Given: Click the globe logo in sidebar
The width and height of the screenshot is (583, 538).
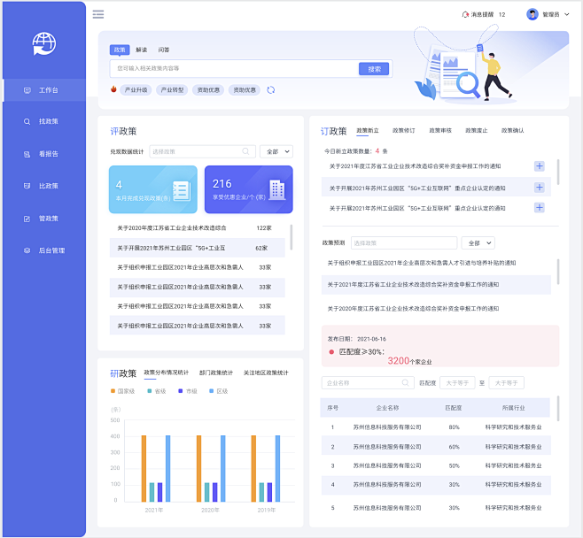Looking at the screenshot, I should point(44,43).
